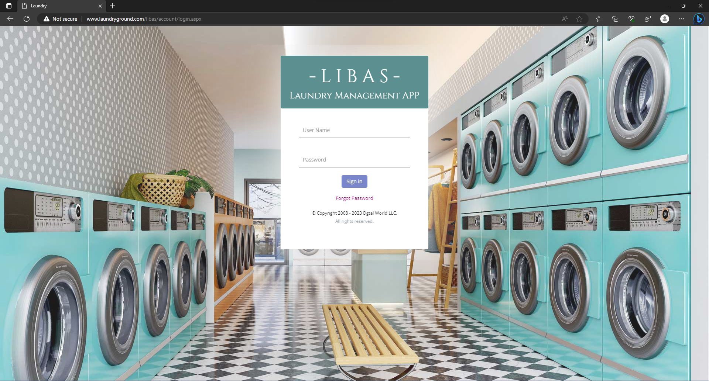Click the browser back arrow
709x381 pixels.
[x=10, y=19]
